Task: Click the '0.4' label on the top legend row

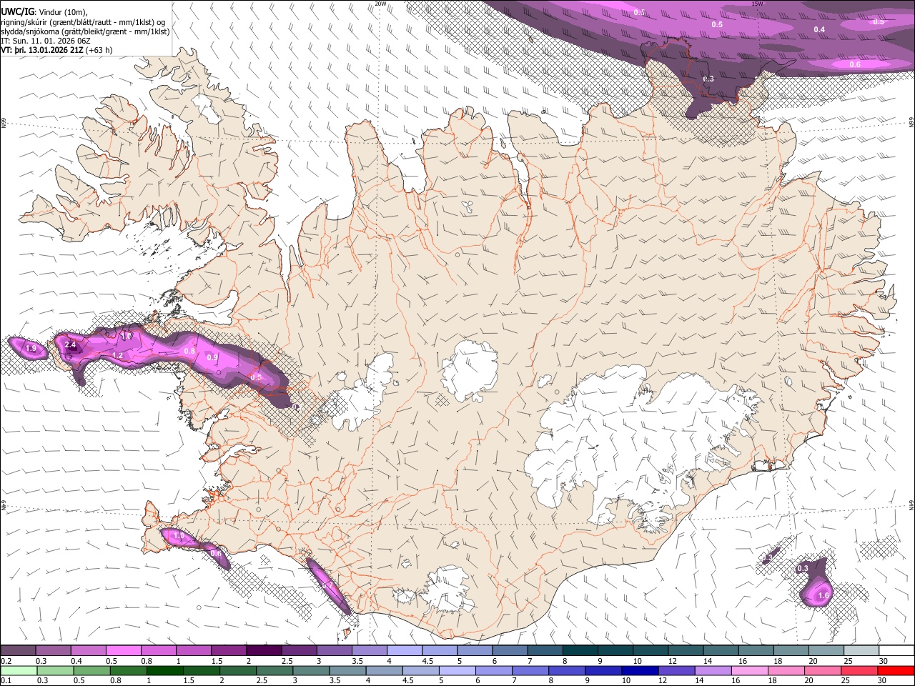Action: pyautogui.click(x=76, y=661)
